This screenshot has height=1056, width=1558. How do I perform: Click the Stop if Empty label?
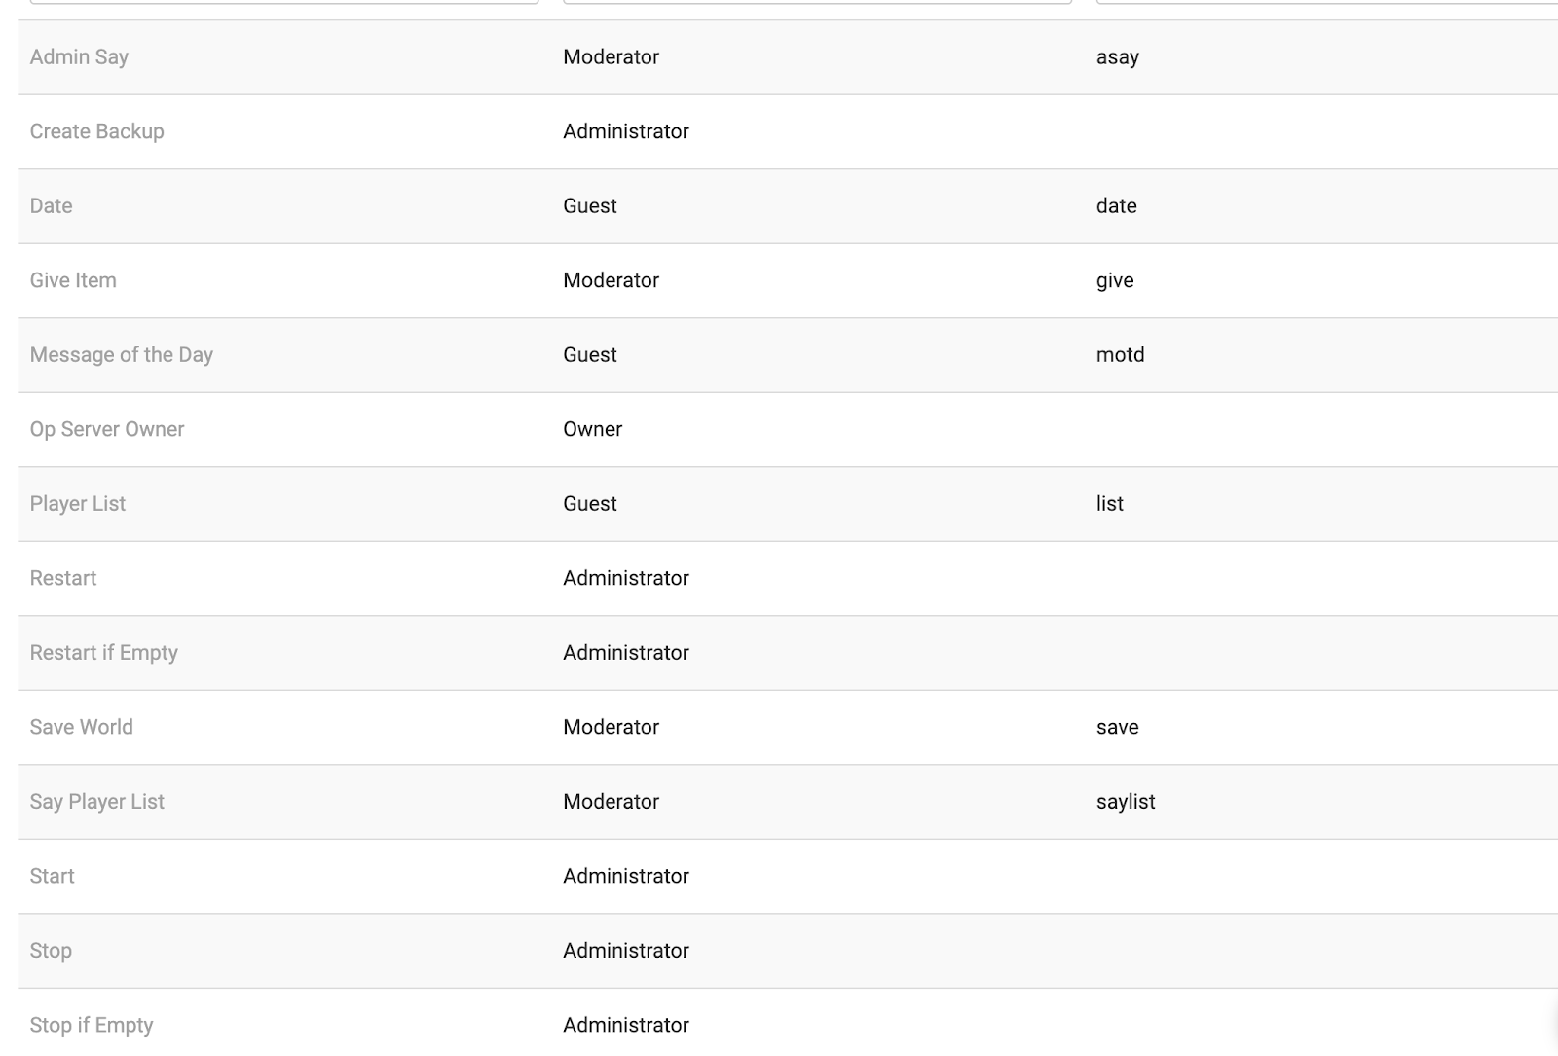(x=92, y=1025)
